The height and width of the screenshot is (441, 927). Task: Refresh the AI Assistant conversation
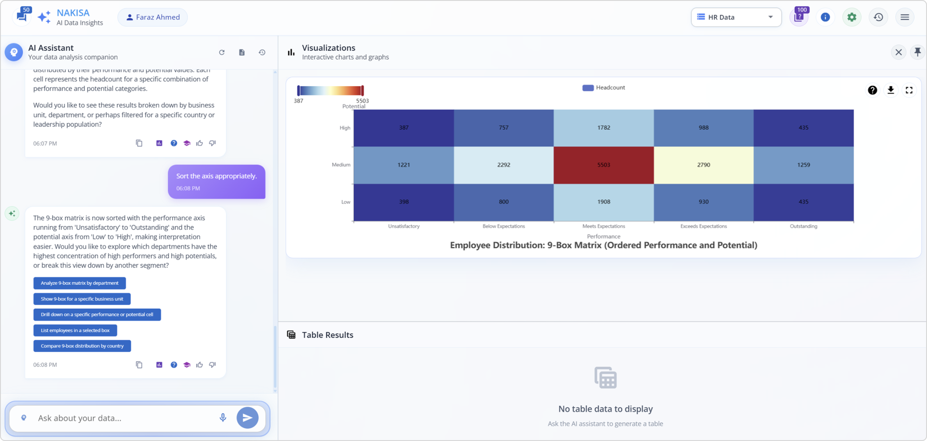click(222, 53)
